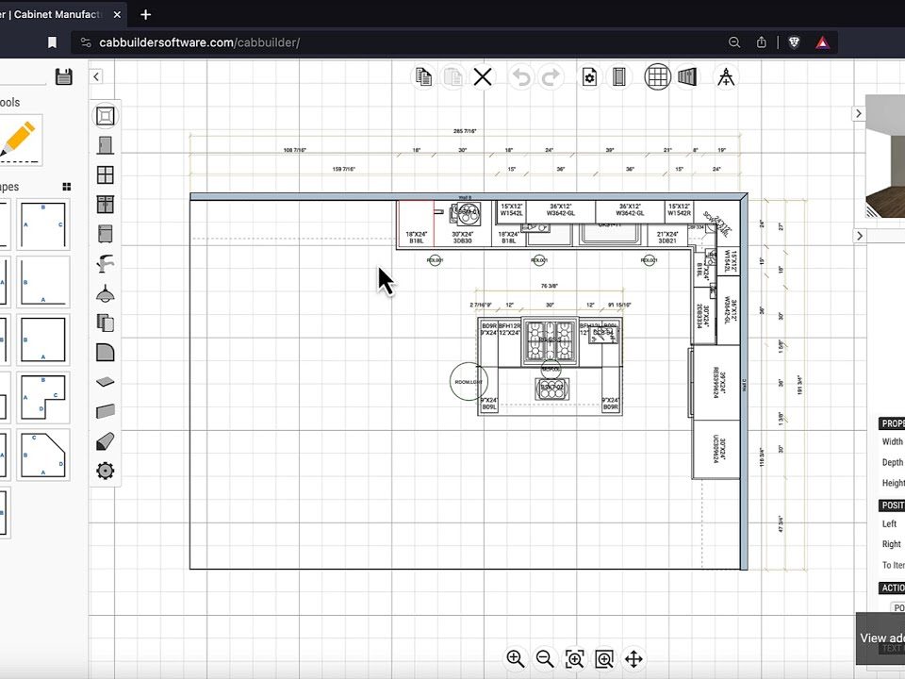Switch to the 3D perspective view
905x679 pixels.
pyautogui.click(x=687, y=77)
